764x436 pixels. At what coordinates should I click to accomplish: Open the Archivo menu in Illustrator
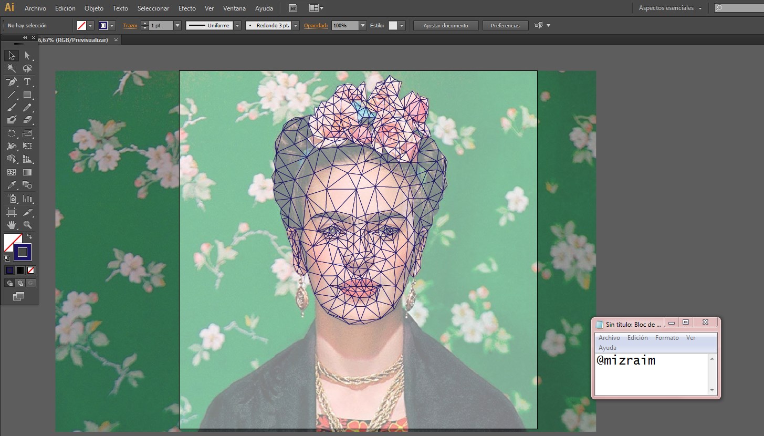point(35,8)
